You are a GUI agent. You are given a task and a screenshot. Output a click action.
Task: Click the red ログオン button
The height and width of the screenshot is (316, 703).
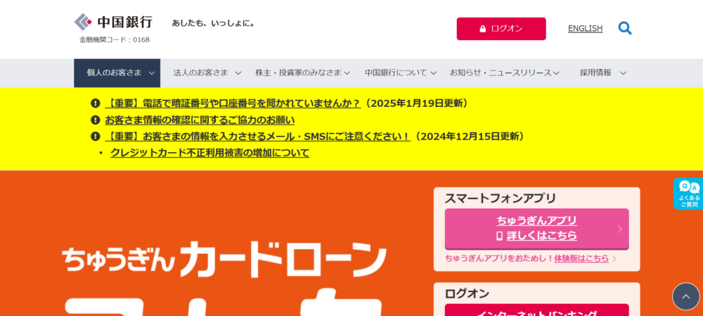(x=501, y=29)
